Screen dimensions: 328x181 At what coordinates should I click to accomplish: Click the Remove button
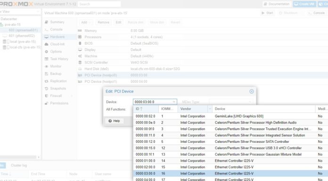(103, 23)
